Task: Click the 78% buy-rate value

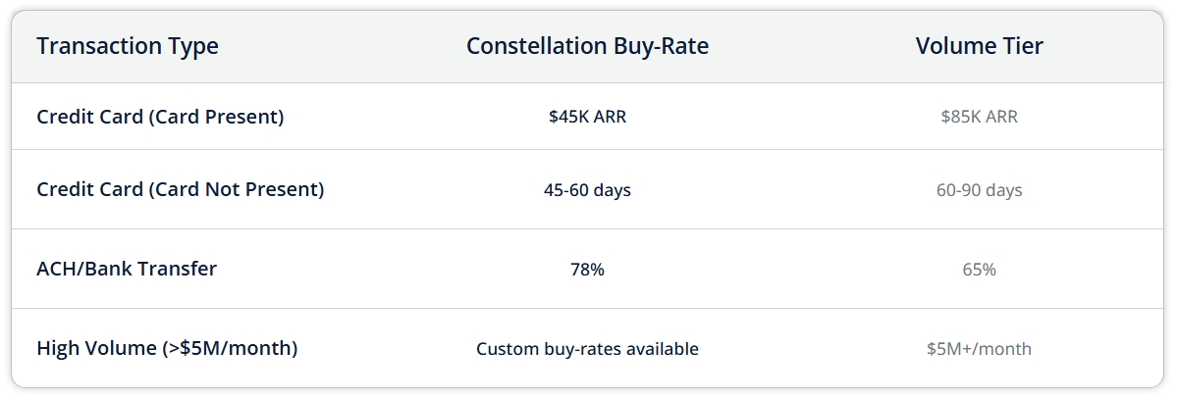Action: [x=587, y=270]
